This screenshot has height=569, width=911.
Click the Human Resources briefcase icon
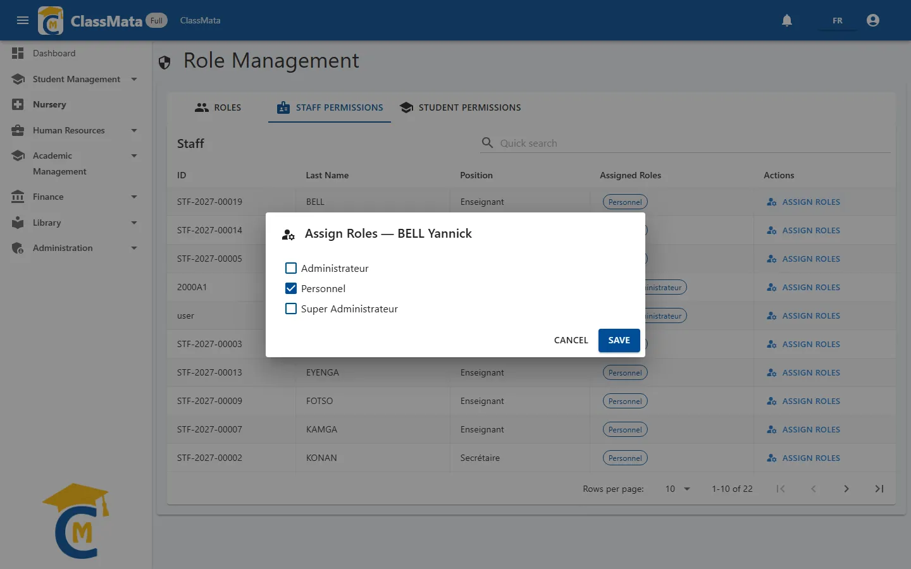18,130
